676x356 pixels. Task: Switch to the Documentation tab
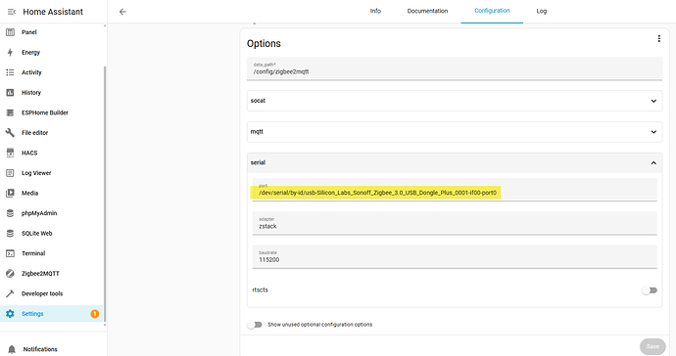pyautogui.click(x=428, y=11)
